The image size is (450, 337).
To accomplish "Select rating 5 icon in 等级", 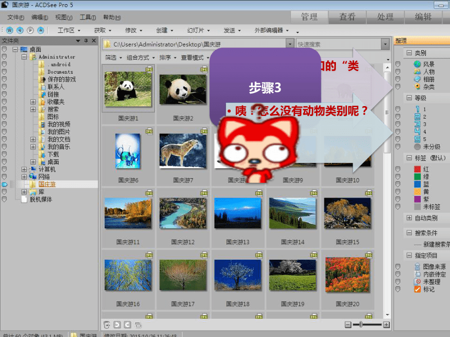I will coord(417,140).
